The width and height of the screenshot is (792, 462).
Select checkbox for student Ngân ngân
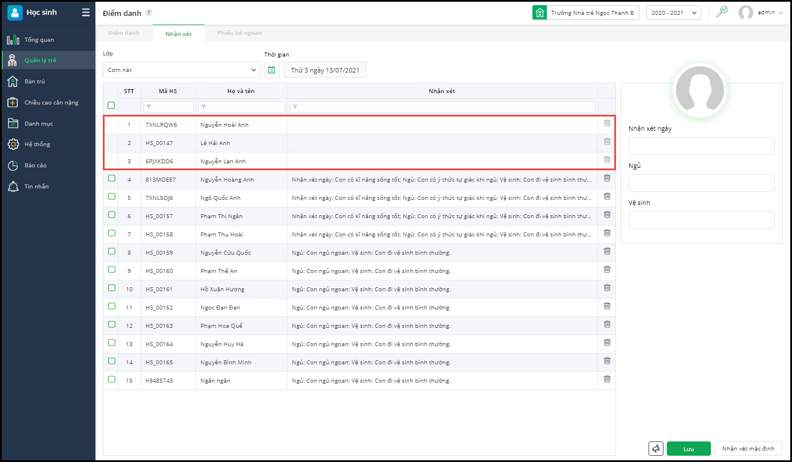(x=111, y=379)
